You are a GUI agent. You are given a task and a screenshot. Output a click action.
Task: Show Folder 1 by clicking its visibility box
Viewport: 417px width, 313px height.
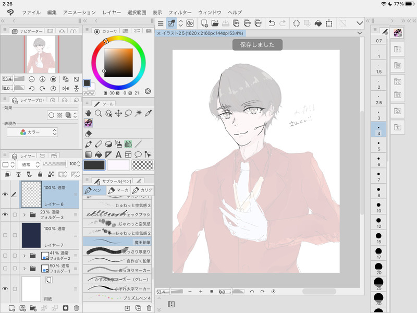pos(5,268)
